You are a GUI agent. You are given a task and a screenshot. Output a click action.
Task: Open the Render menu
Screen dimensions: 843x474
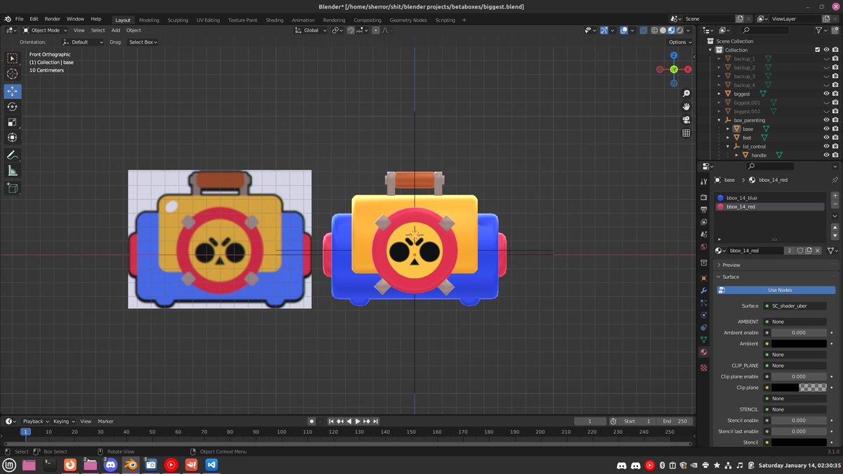[x=53, y=19]
